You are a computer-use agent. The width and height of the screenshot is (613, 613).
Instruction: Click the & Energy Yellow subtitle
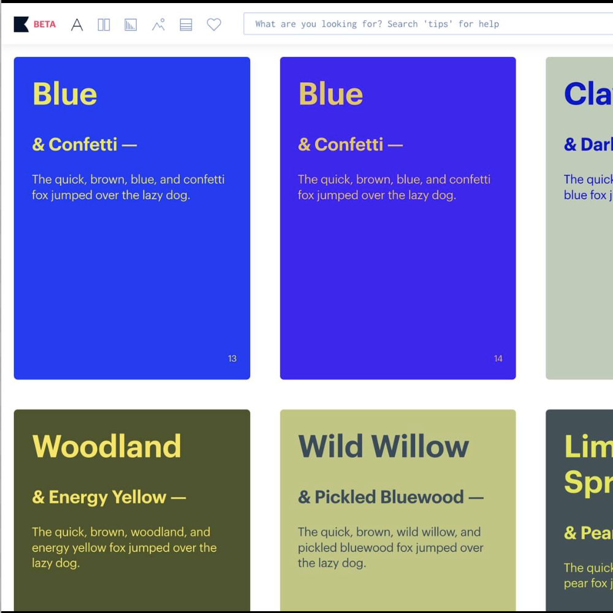coord(109,497)
